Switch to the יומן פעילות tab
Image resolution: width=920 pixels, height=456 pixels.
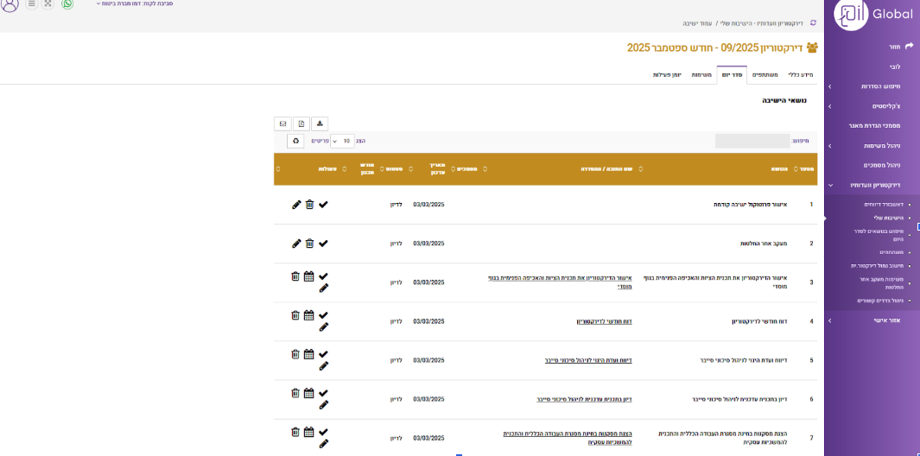tap(666, 75)
